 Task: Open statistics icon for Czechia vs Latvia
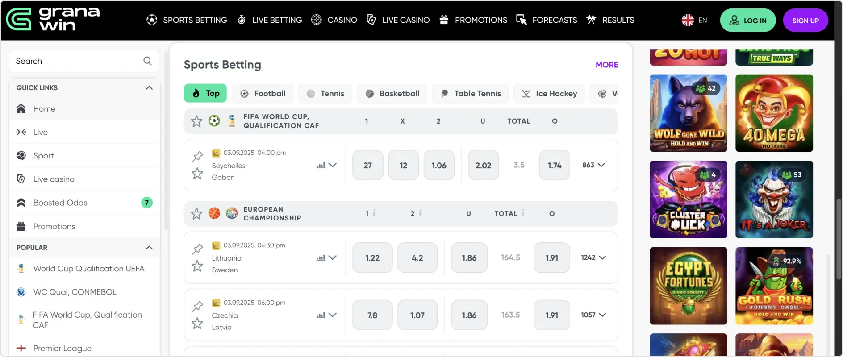321,315
